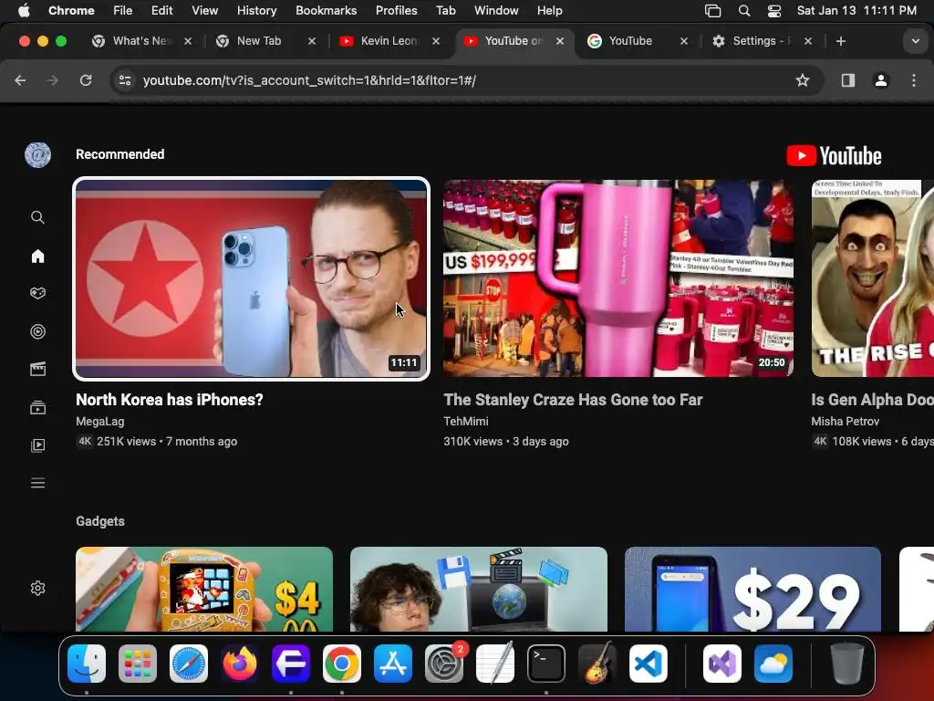Open the Apple menu

(x=24, y=10)
